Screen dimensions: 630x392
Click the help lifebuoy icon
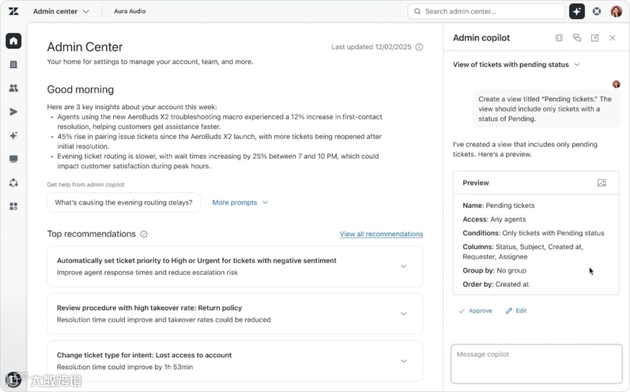pyautogui.click(x=597, y=11)
